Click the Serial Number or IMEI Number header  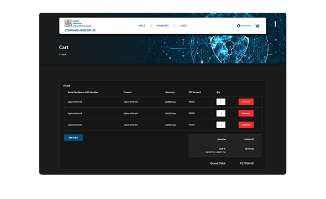click(x=83, y=92)
